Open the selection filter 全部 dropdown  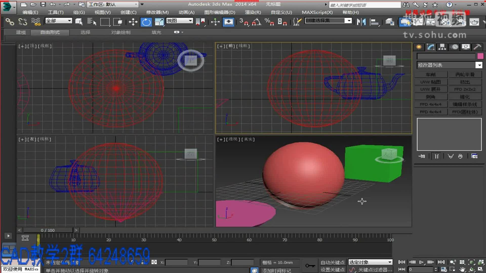[69, 21]
